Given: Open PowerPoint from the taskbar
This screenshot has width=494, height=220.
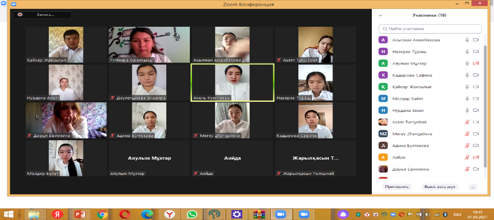Looking at the screenshot, I should (x=80, y=214).
